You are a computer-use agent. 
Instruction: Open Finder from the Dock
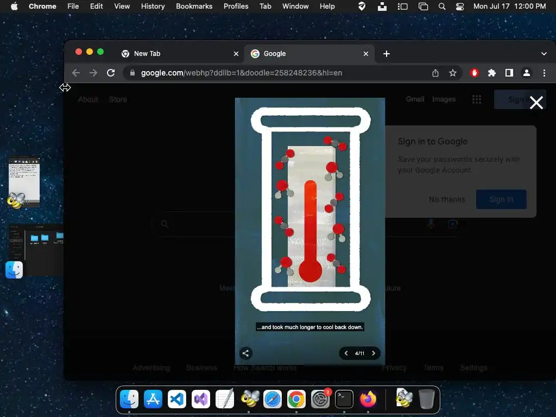click(129, 399)
